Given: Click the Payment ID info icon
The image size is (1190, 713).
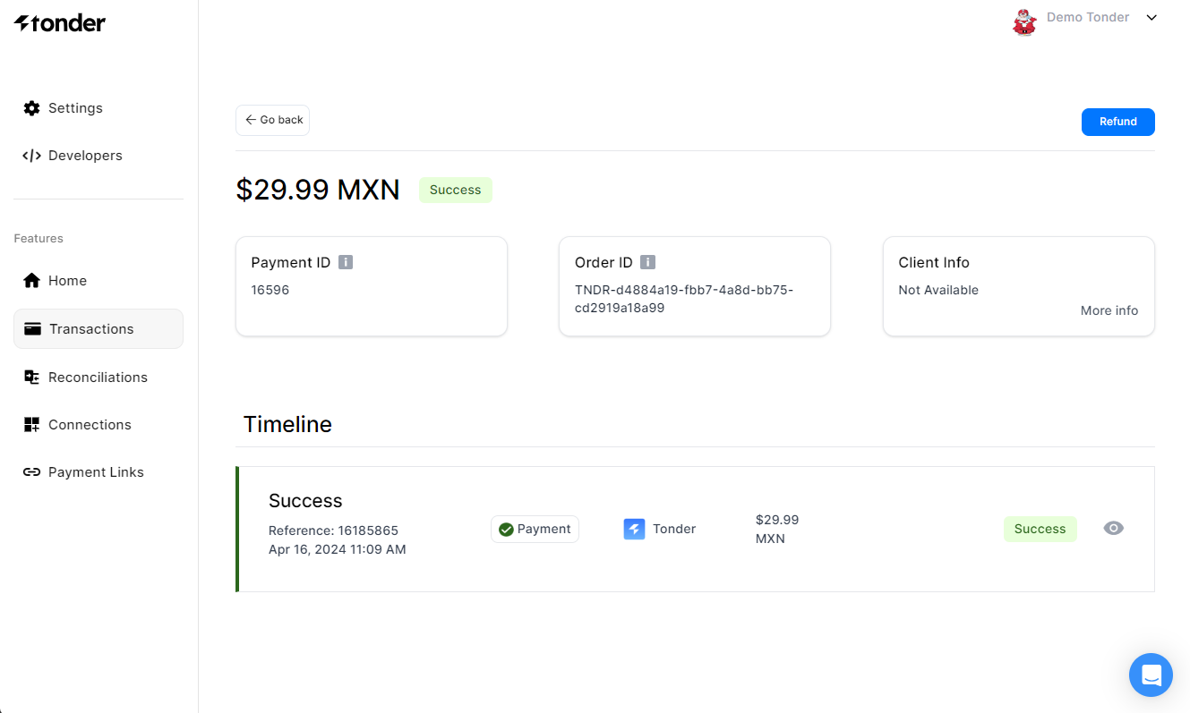Looking at the screenshot, I should tap(346, 262).
